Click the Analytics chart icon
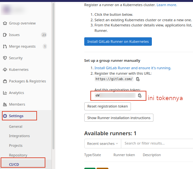 point(5,93)
